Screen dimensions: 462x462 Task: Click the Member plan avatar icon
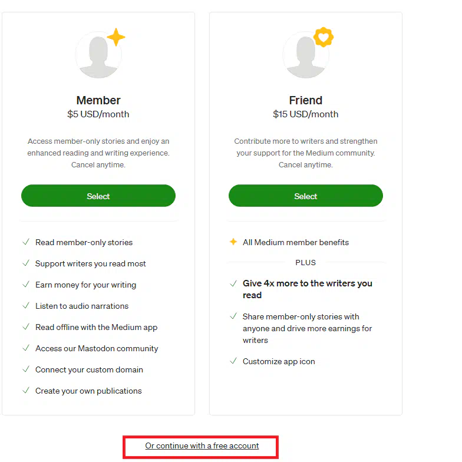[98, 55]
